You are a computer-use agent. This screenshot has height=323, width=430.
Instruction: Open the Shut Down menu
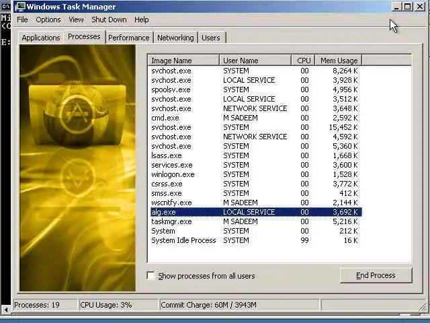tap(109, 20)
